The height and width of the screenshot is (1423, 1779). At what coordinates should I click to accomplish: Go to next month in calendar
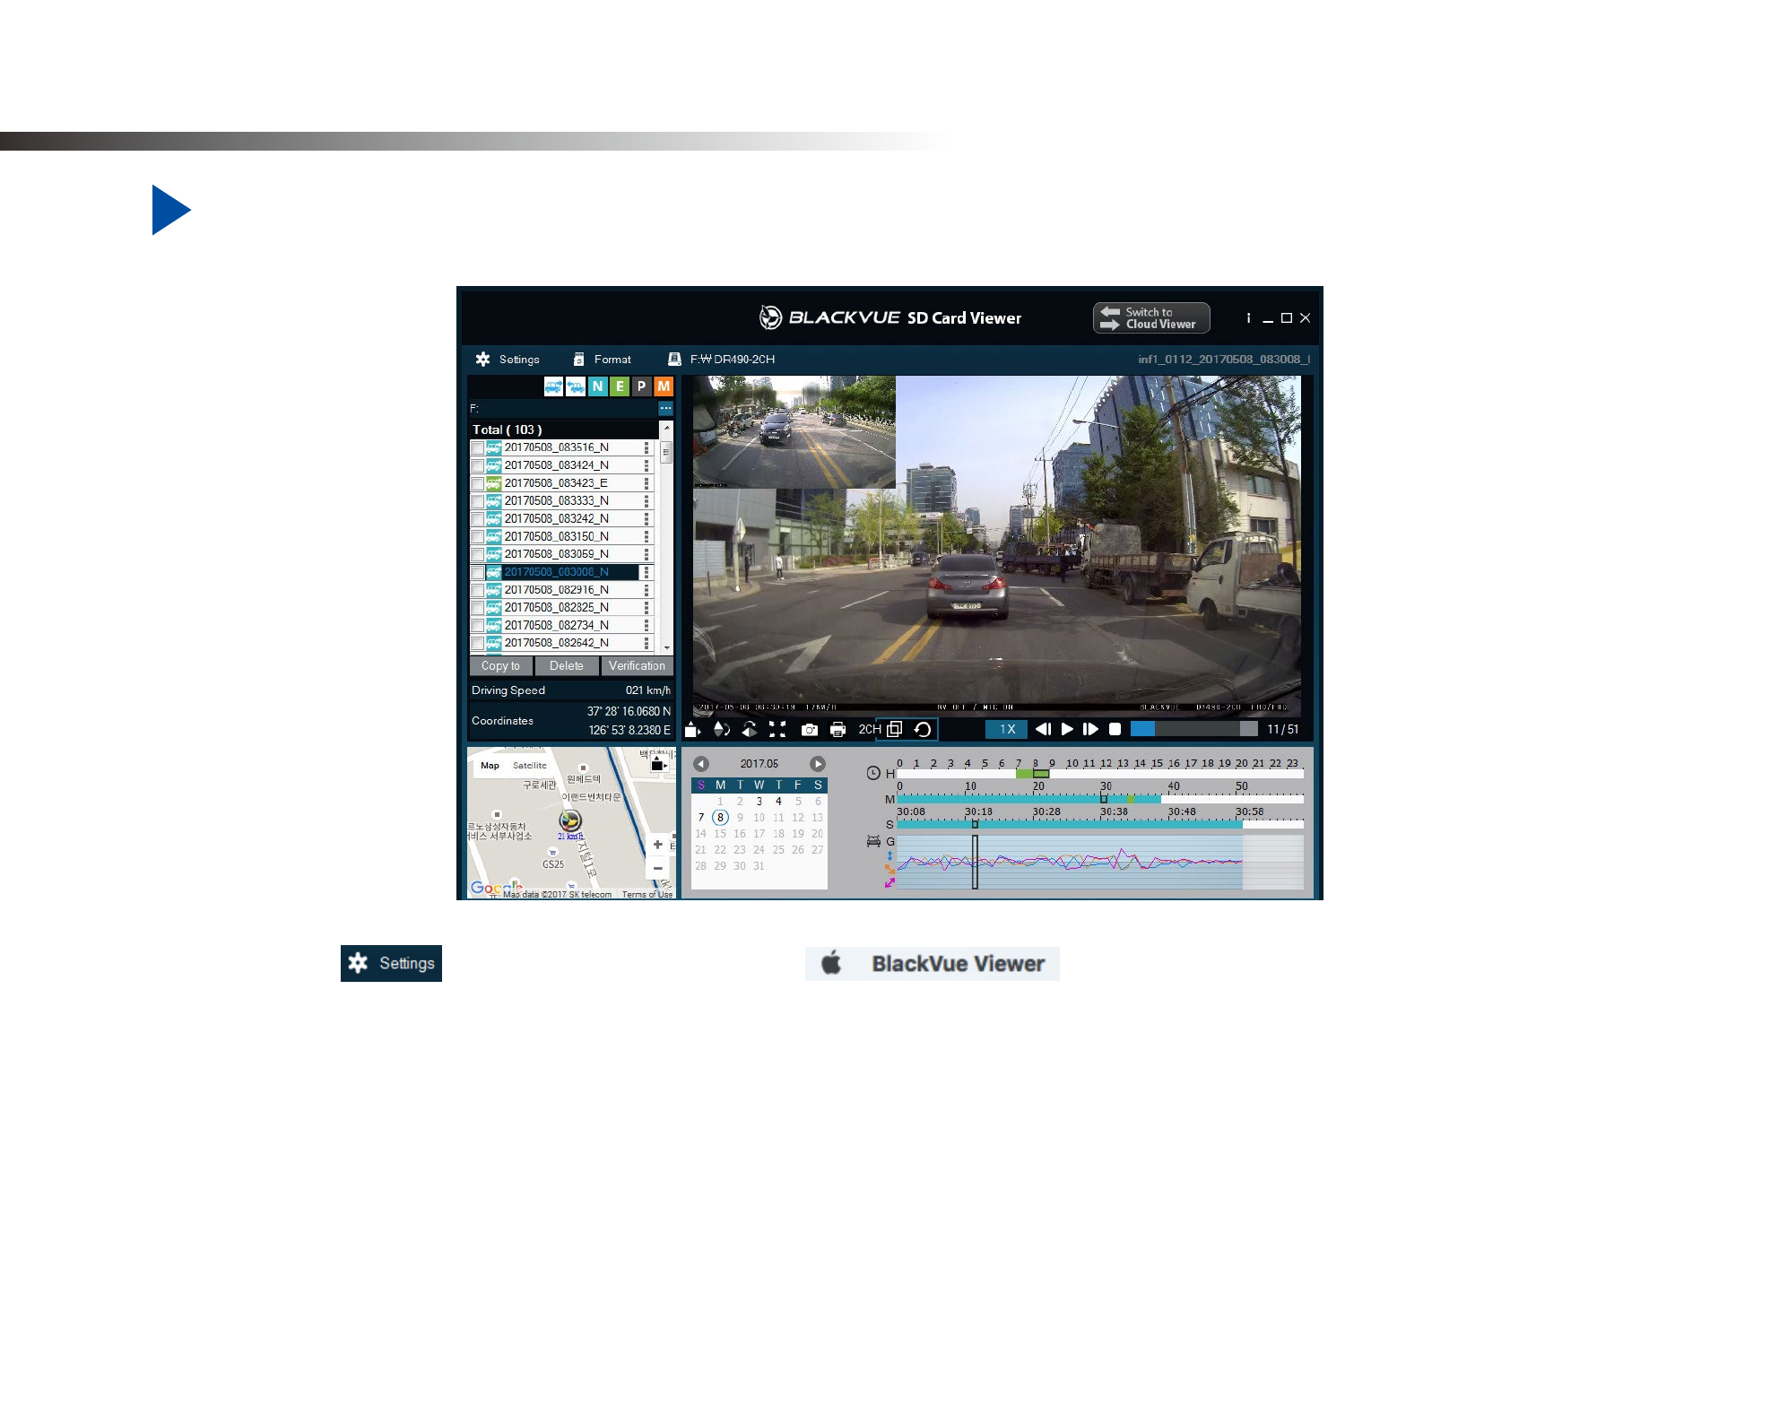coord(817,764)
